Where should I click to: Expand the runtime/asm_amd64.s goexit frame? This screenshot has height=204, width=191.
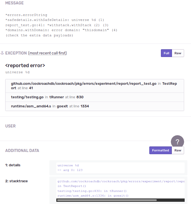[x=95, y=106]
